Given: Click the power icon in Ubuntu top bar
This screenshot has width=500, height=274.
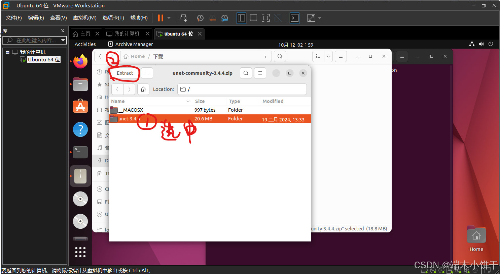Looking at the screenshot, I should (491, 44).
